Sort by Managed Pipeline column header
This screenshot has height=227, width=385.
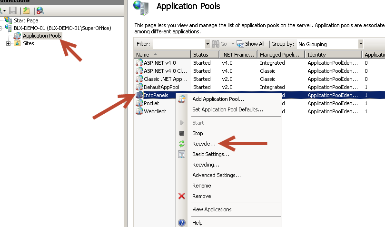click(281, 54)
